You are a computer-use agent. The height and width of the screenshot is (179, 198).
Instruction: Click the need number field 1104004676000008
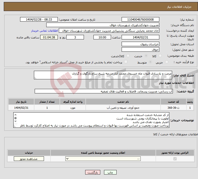pos(140,20)
